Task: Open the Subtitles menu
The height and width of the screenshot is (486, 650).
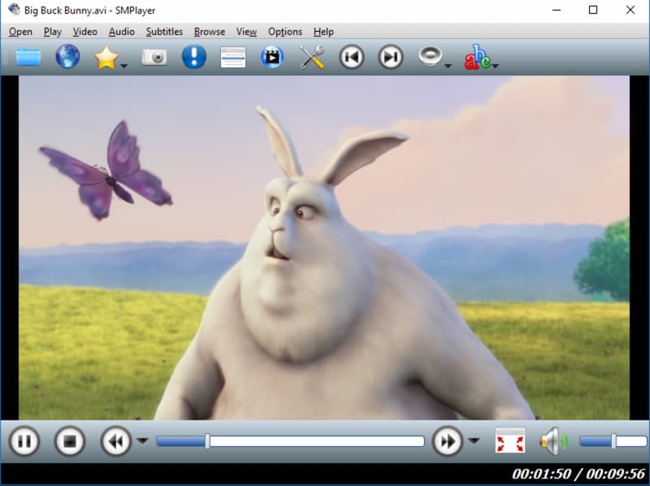Action: [164, 32]
